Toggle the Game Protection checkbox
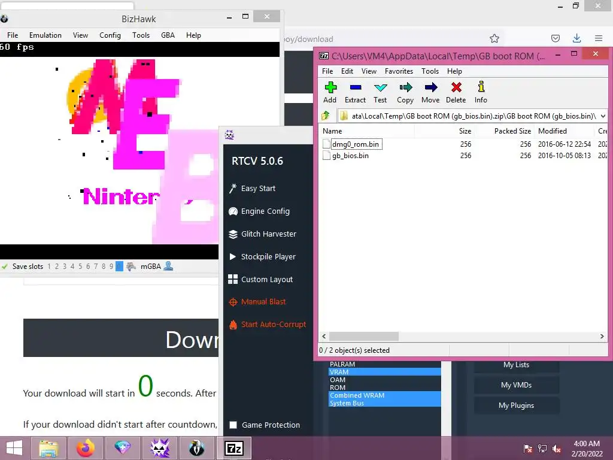 click(x=233, y=425)
